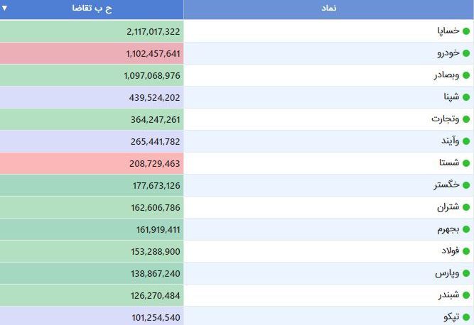Click the green status dot beside وبصادر
This screenshot has width=474, height=325.
pos(466,75)
